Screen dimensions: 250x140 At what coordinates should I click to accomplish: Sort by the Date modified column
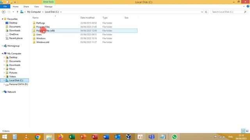(87, 17)
